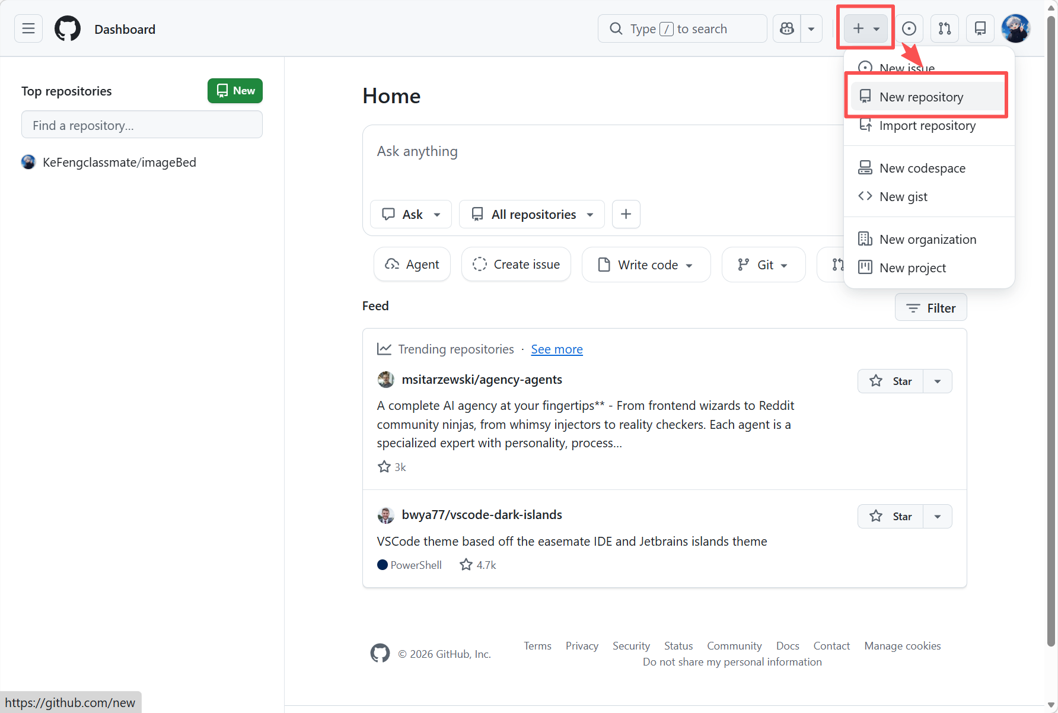Open msitarzewski/agency-agents repository

[482, 380]
